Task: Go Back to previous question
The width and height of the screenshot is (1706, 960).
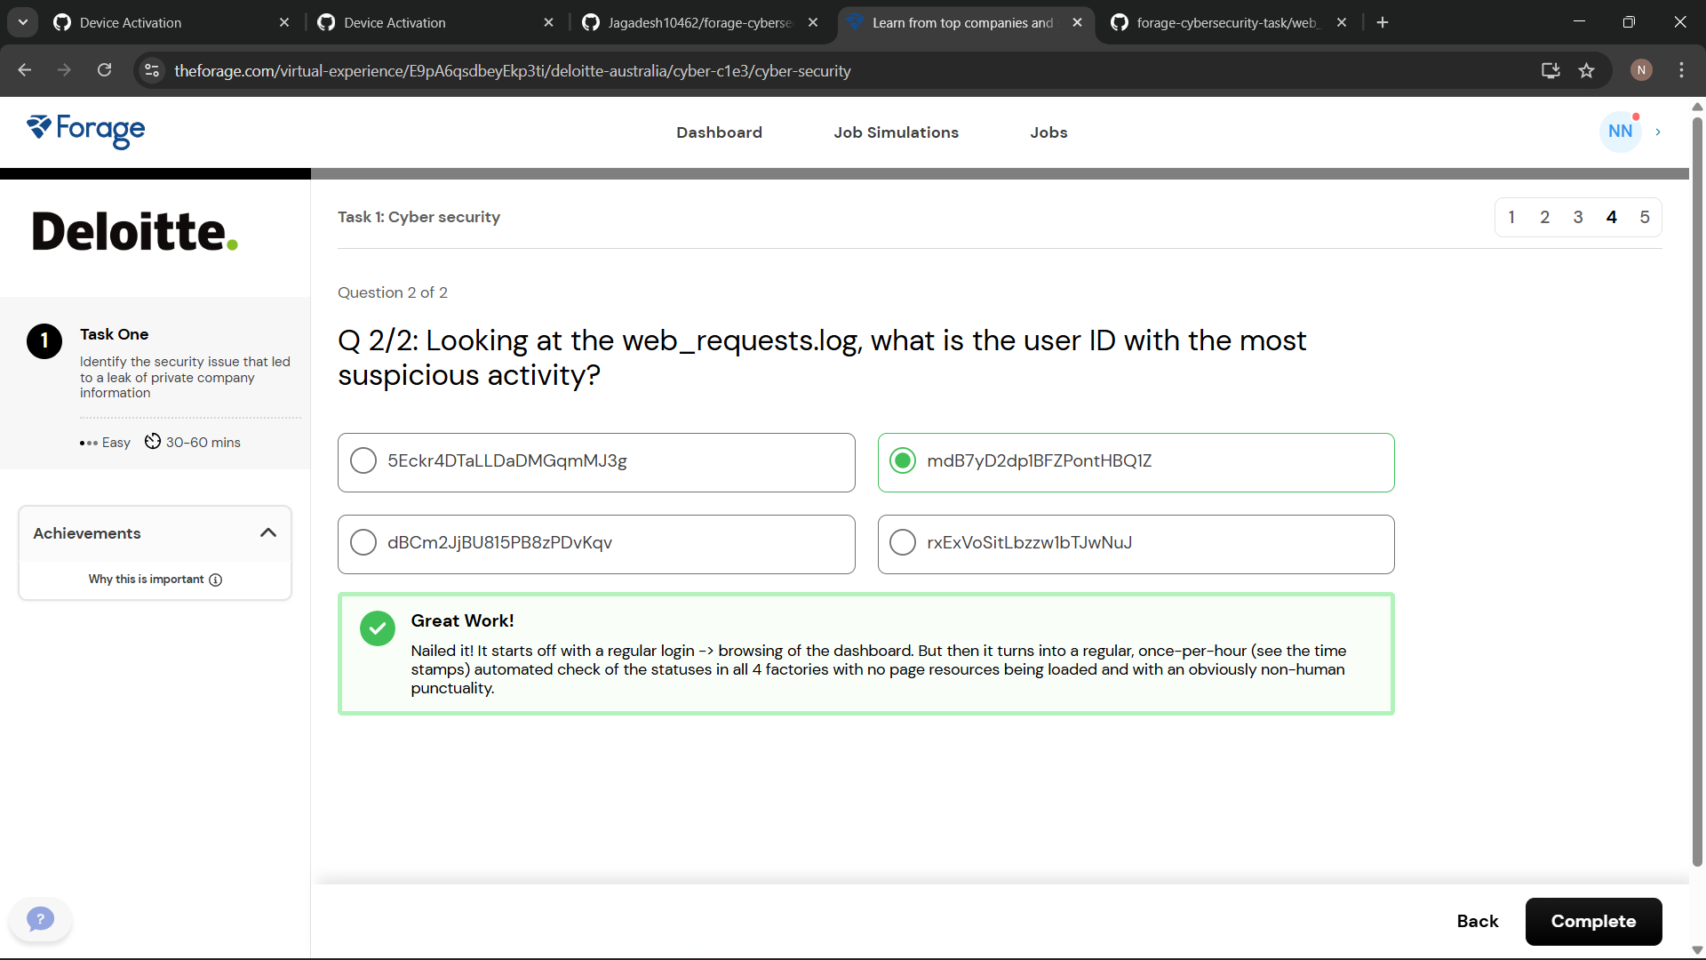Action: pos(1477,922)
